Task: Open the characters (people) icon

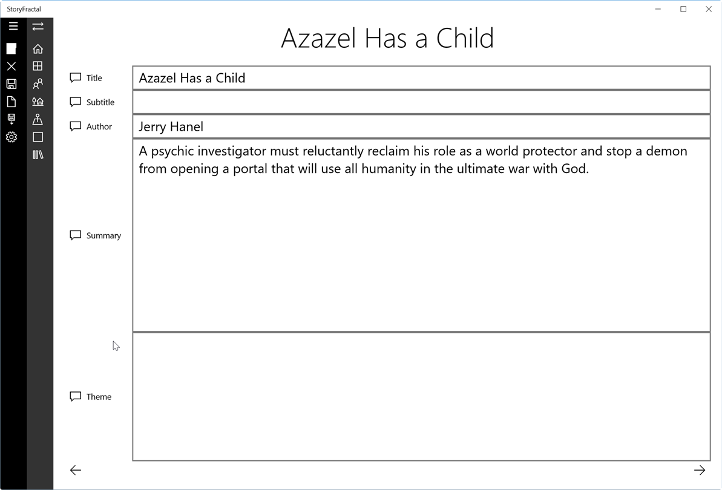Action: [x=38, y=83]
